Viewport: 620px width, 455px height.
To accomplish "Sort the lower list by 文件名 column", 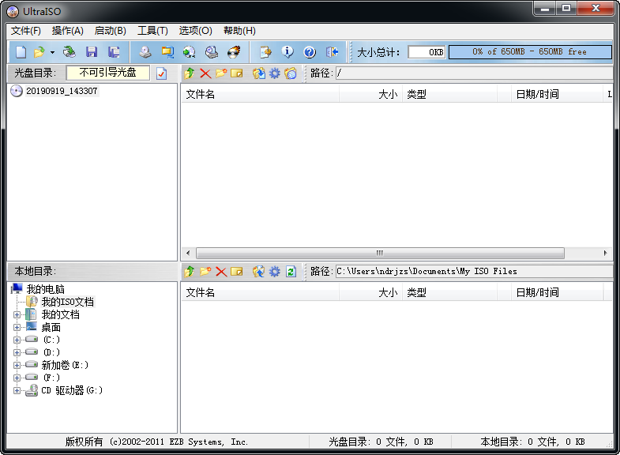I will click(260, 293).
